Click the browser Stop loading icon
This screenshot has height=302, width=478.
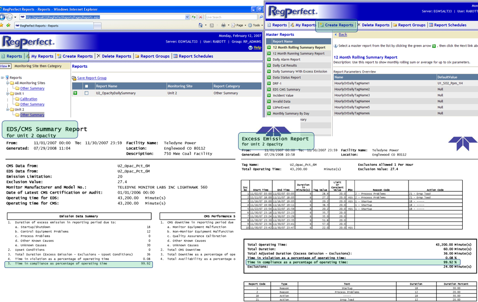click(200, 17)
